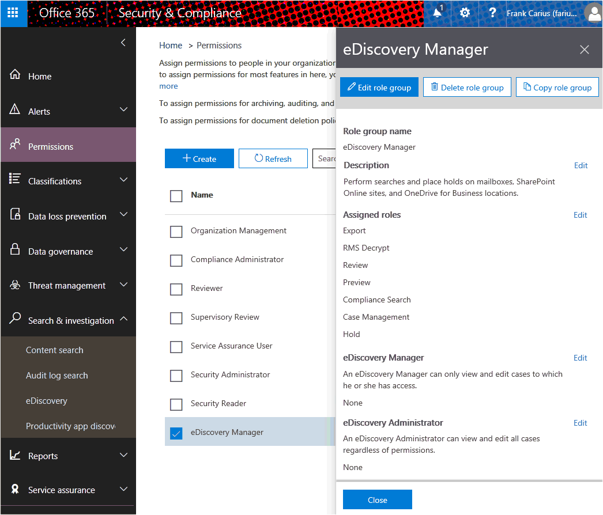
Task: Expand the Service assurance chevron
Action: pyautogui.click(x=123, y=489)
